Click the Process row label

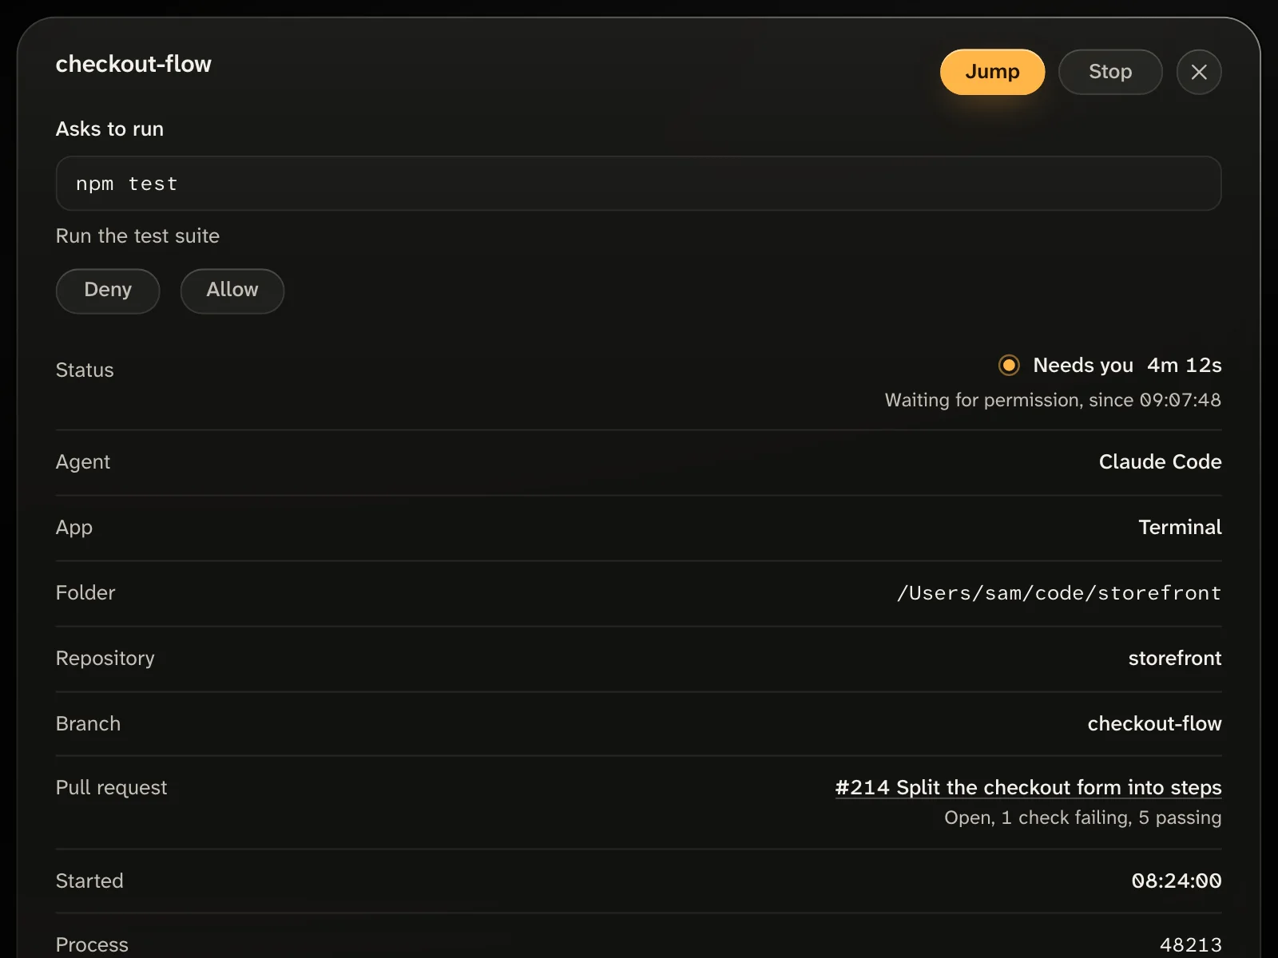pos(92,945)
